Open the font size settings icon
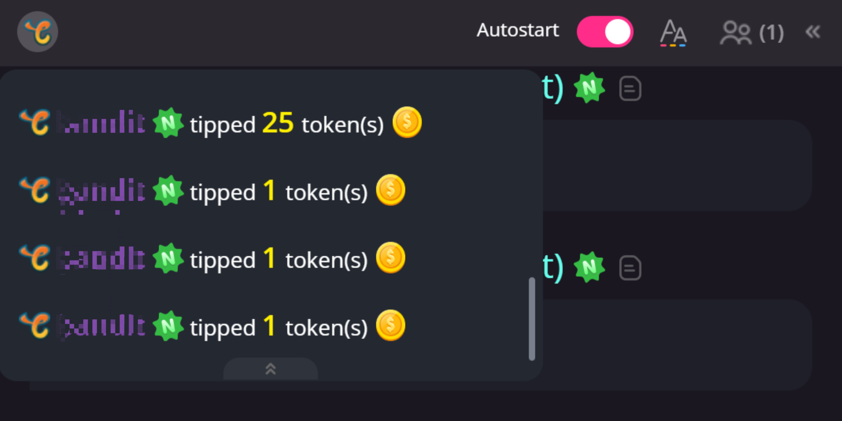842x421 pixels. [673, 33]
